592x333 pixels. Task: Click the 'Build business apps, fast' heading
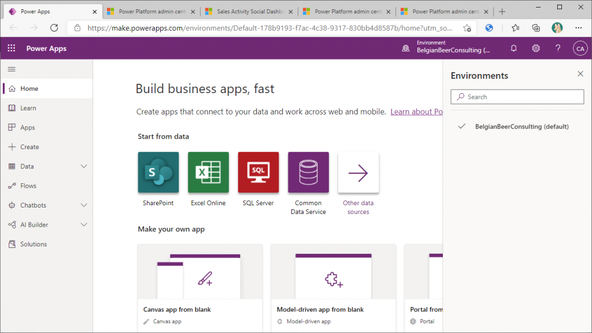(205, 88)
